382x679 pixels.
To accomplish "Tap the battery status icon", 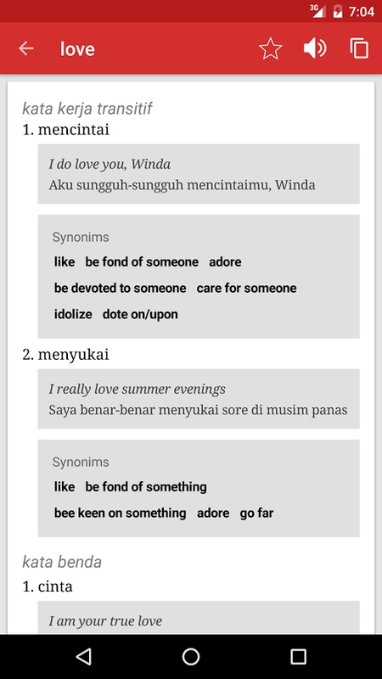I will click(x=338, y=11).
